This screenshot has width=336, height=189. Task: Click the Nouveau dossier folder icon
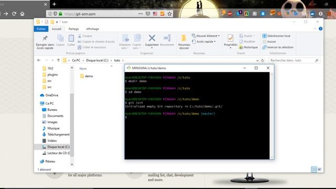184,38
